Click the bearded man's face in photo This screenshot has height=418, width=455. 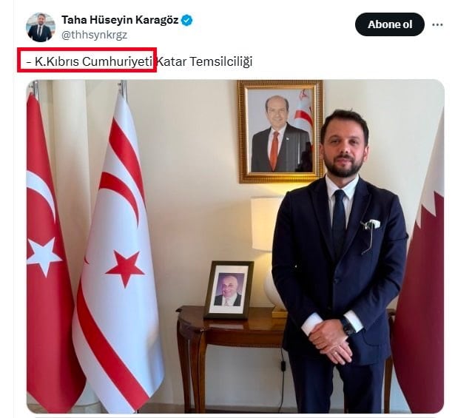pos(345,146)
